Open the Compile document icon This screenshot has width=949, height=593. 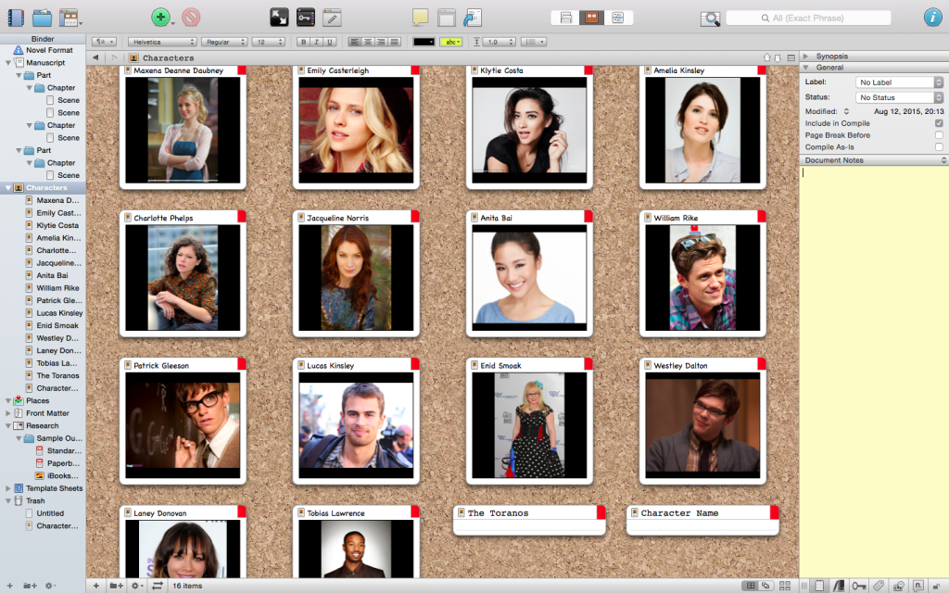[473, 18]
